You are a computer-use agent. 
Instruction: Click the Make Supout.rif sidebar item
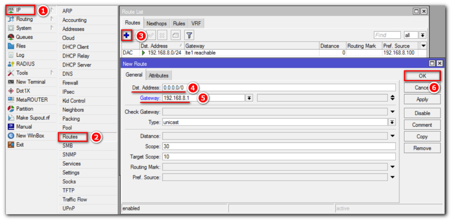coord(33,117)
